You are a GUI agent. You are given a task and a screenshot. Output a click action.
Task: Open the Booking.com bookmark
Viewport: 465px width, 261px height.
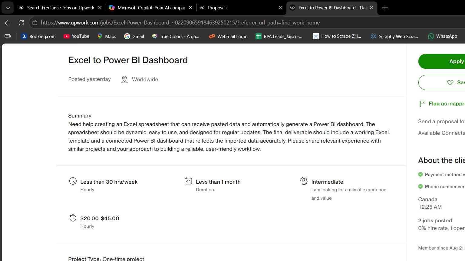38,36
